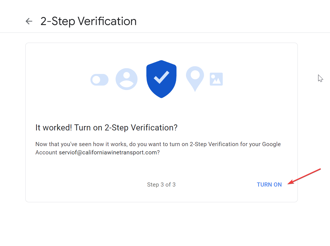
Task: Go back using the left arrow
Action: click(29, 21)
